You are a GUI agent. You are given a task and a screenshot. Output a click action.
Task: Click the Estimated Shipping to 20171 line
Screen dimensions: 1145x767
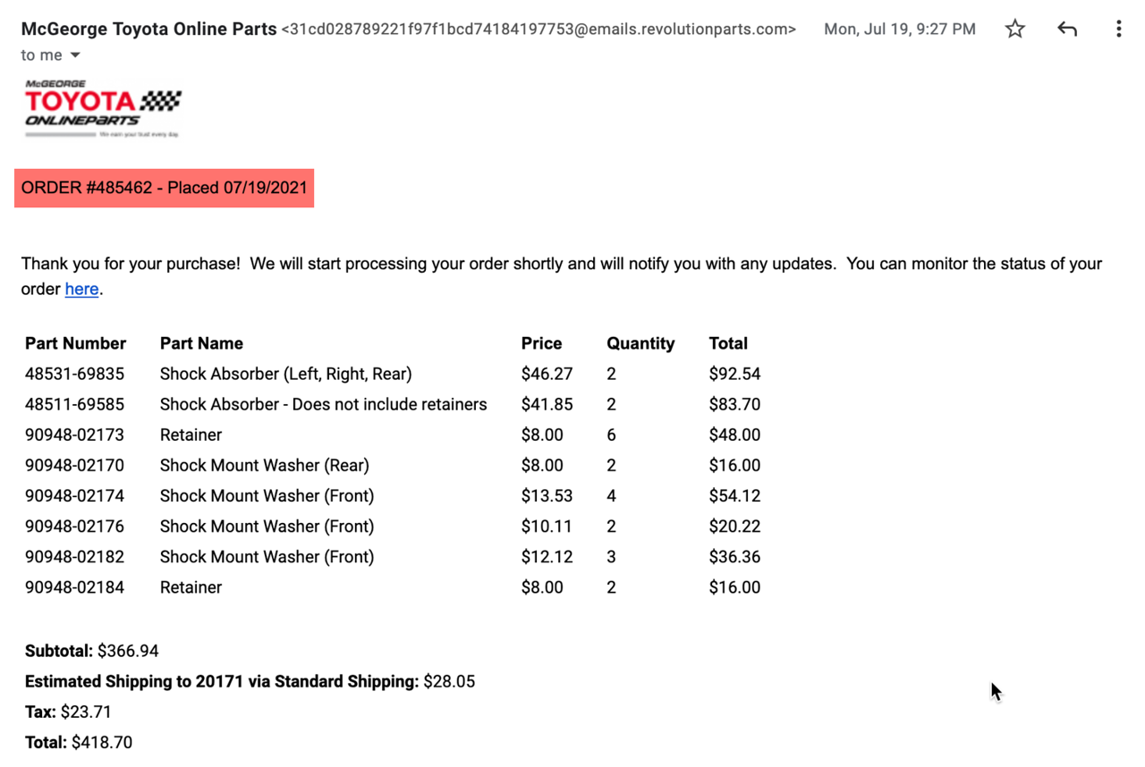(x=250, y=681)
